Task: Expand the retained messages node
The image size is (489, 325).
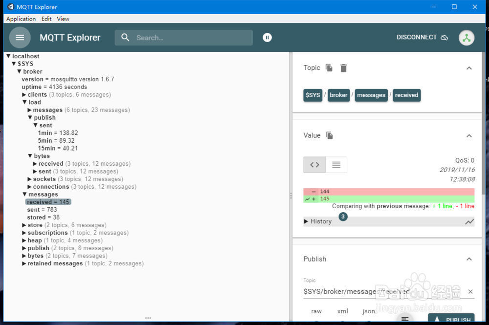Action: 24,263
